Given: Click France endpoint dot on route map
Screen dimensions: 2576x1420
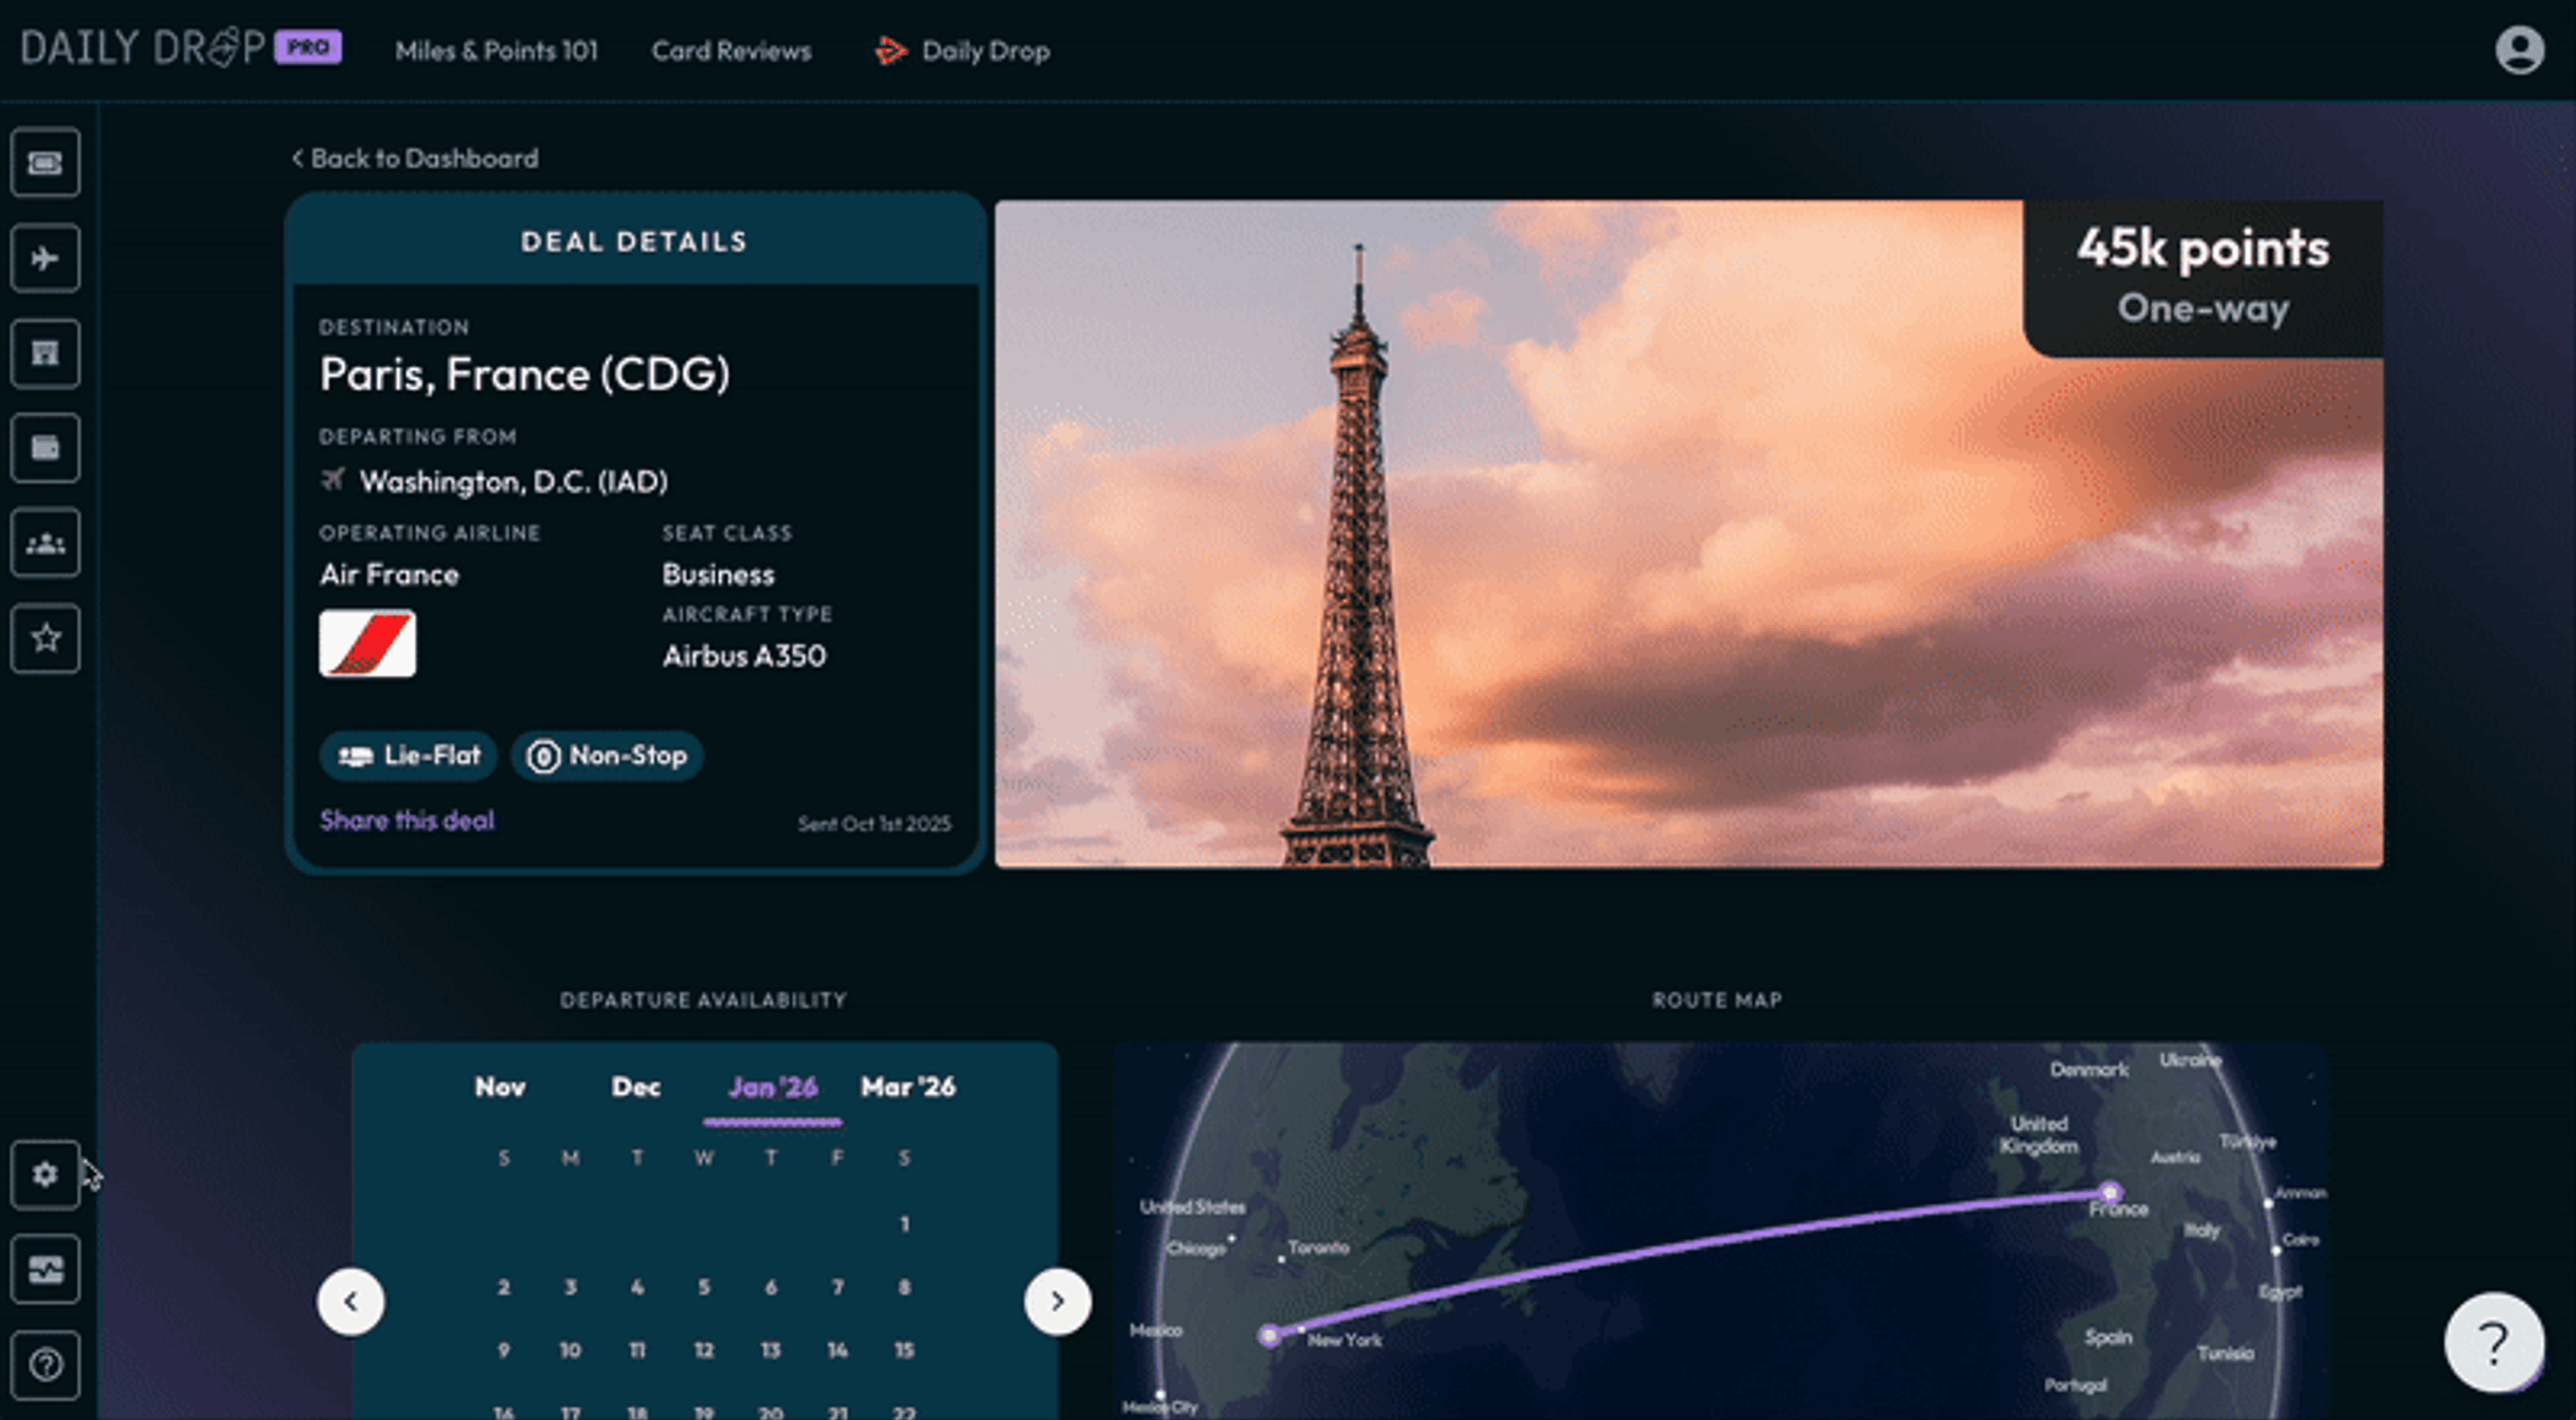Looking at the screenshot, I should tap(2109, 1192).
